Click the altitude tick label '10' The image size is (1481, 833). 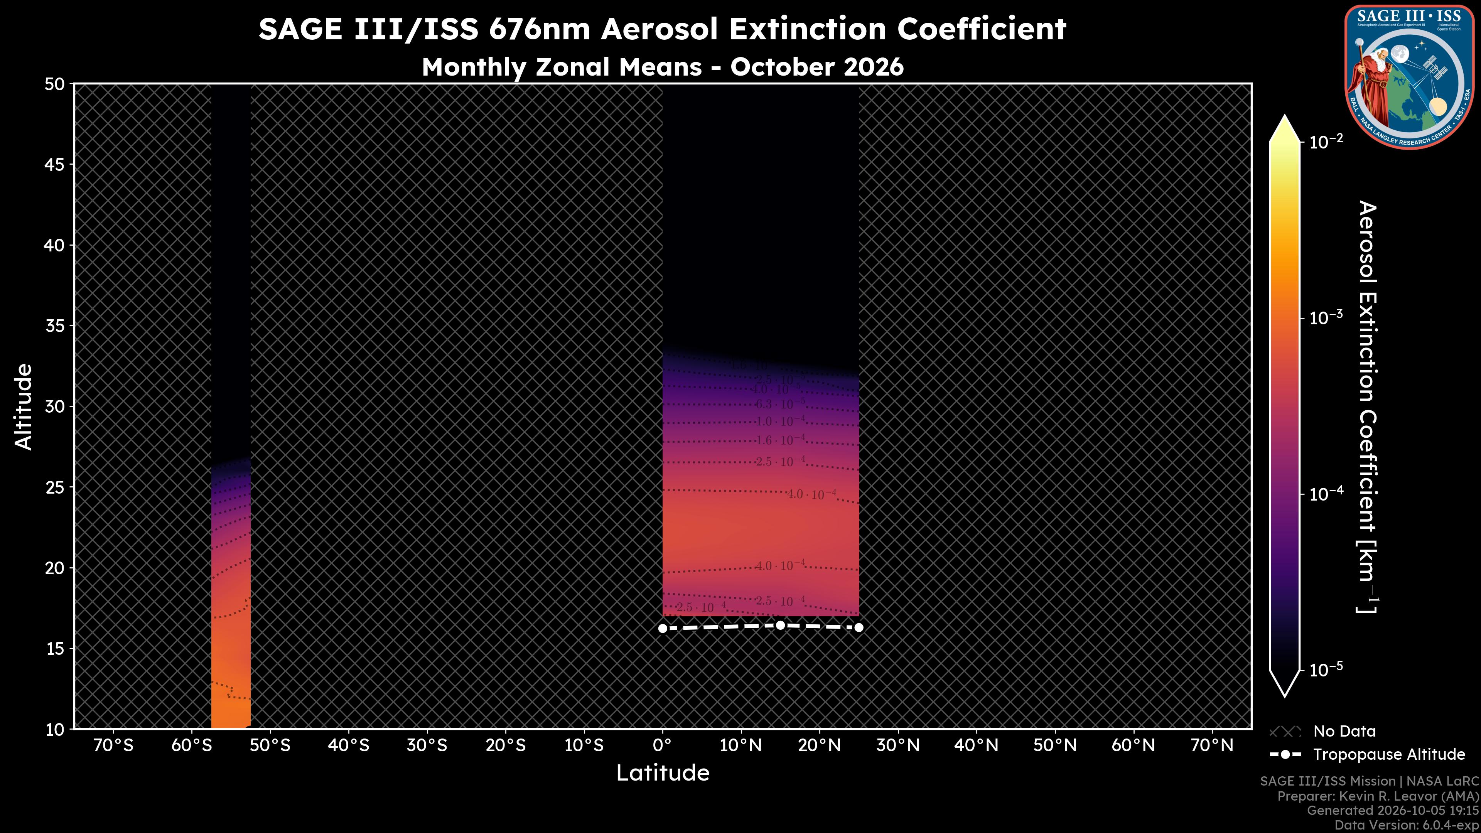(x=55, y=730)
